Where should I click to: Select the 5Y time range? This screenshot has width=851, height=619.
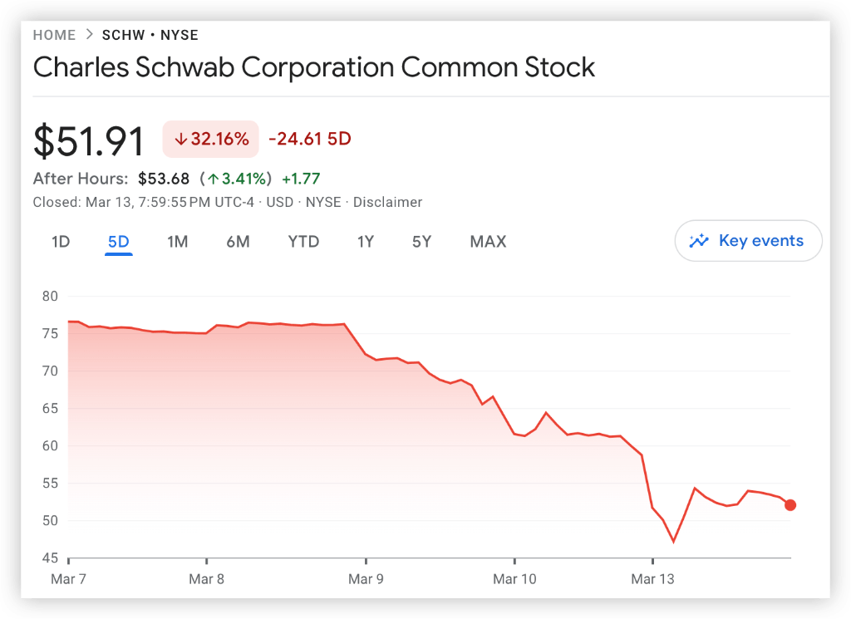pos(421,241)
